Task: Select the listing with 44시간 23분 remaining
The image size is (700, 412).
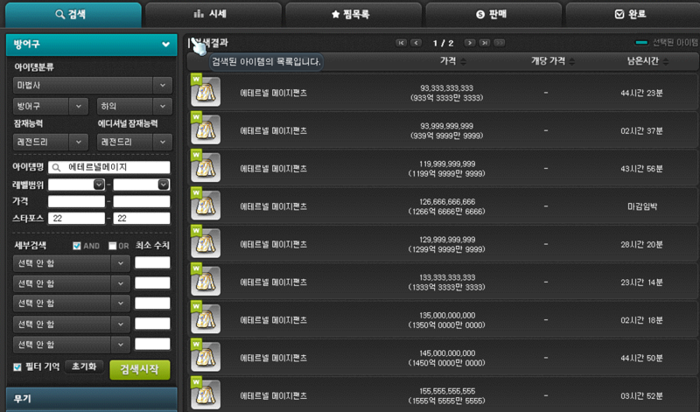Action: [x=443, y=93]
